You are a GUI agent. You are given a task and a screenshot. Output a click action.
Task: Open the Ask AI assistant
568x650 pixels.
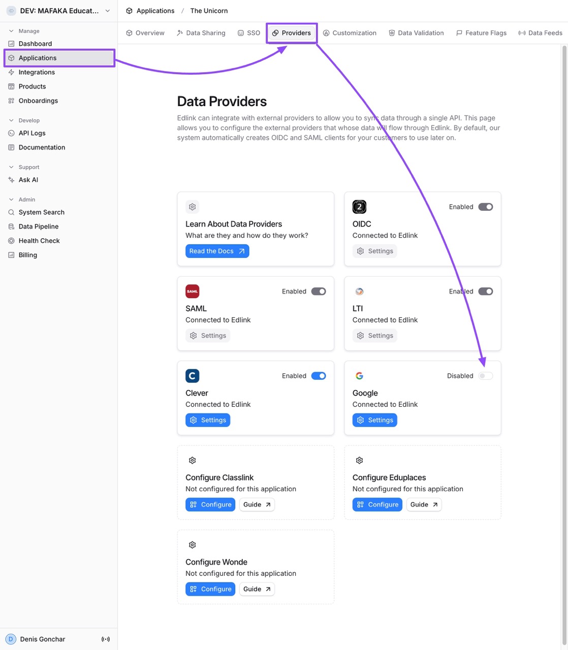28,180
